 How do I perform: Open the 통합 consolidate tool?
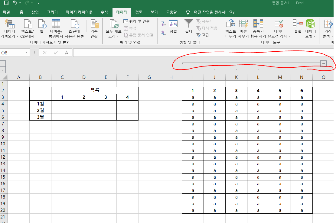pos(298,27)
